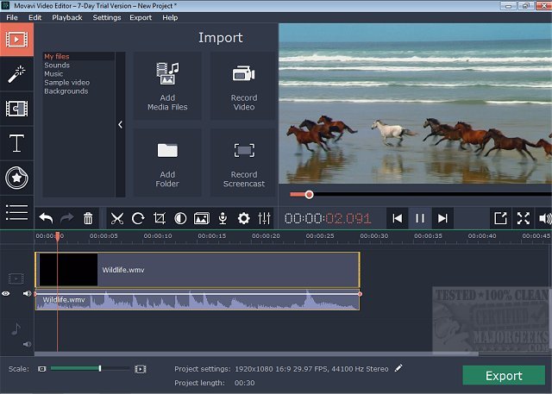The width and height of the screenshot is (552, 394).
Task: Select Sample video in the list
Action: 68,82
